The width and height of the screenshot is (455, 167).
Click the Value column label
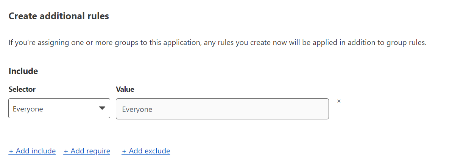click(x=125, y=90)
